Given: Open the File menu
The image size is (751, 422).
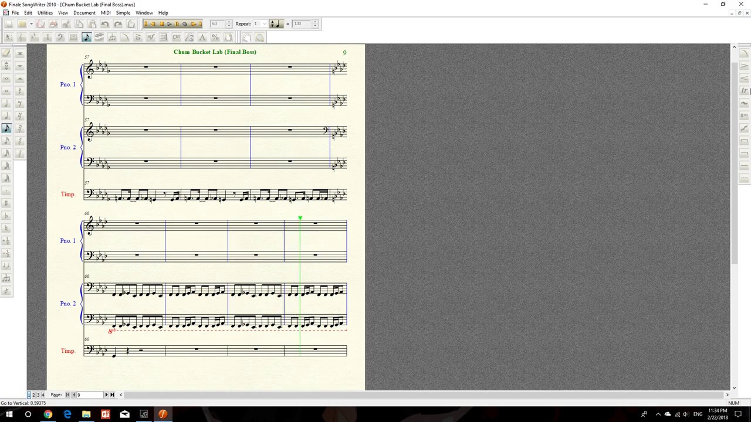Looking at the screenshot, I should (x=15, y=13).
